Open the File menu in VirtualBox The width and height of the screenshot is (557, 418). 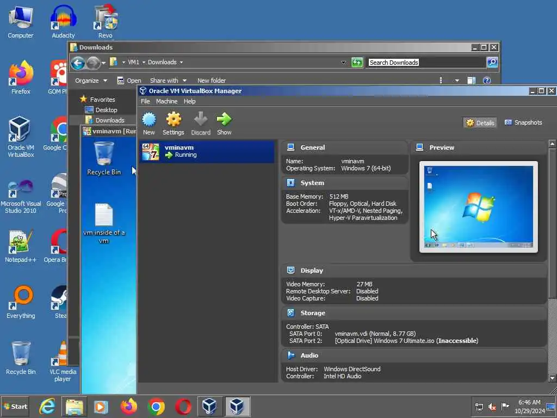(145, 101)
